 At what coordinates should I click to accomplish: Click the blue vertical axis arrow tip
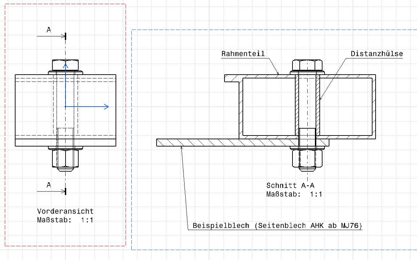coord(66,64)
